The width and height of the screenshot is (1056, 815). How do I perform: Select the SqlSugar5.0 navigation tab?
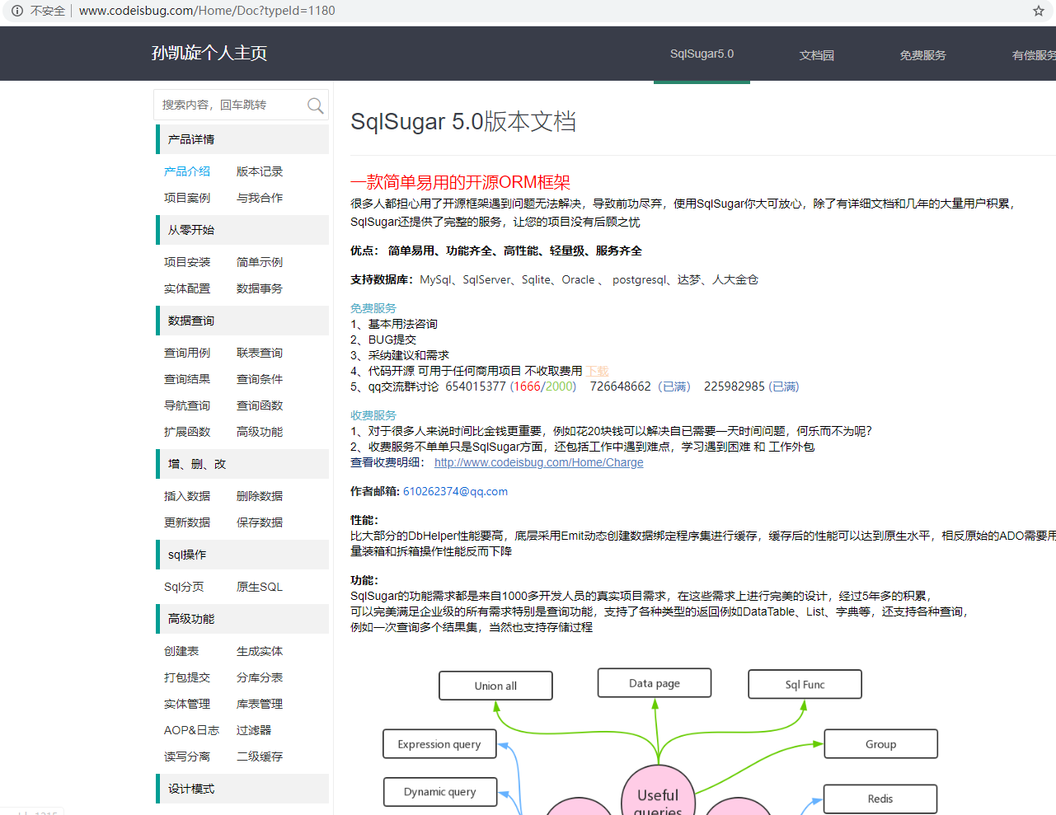pyautogui.click(x=702, y=53)
